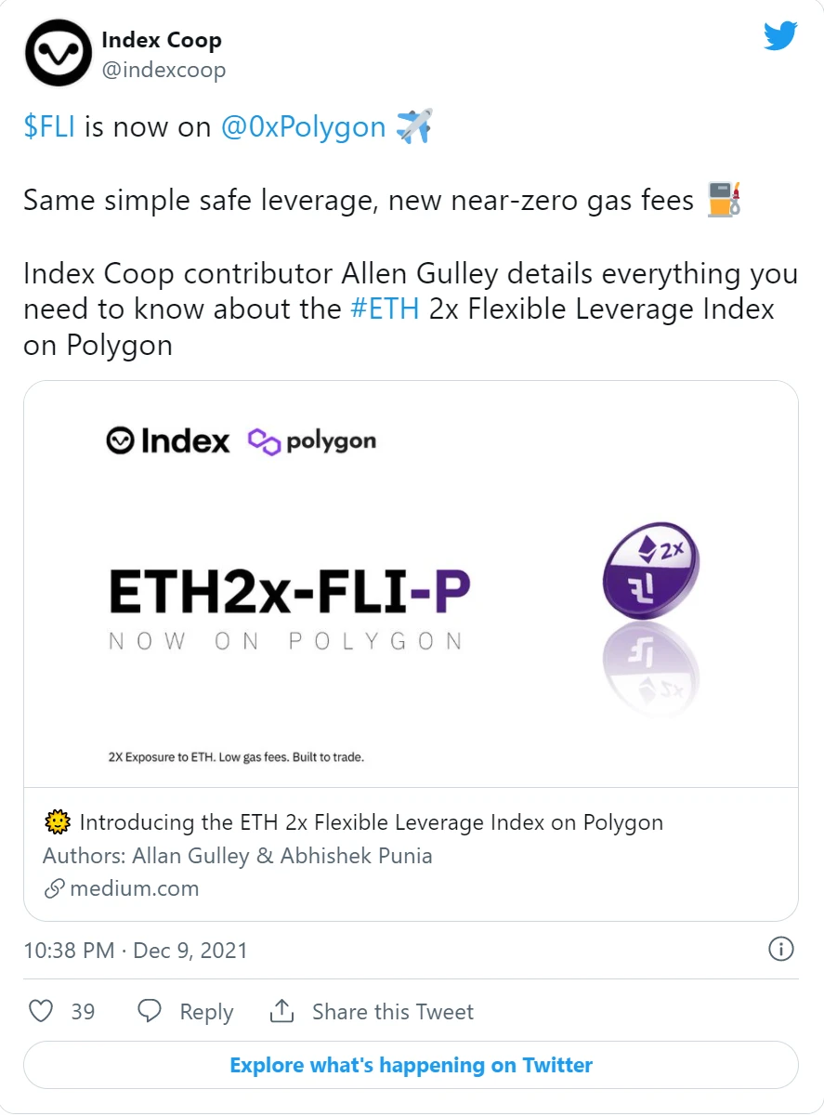824x1116 pixels.
Task: Open the @0xPolygon mention
Action: pyautogui.click(x=303, y=126)
